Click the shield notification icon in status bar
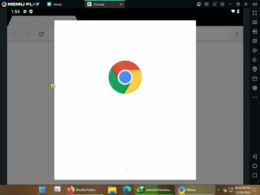 coord(31,11)
